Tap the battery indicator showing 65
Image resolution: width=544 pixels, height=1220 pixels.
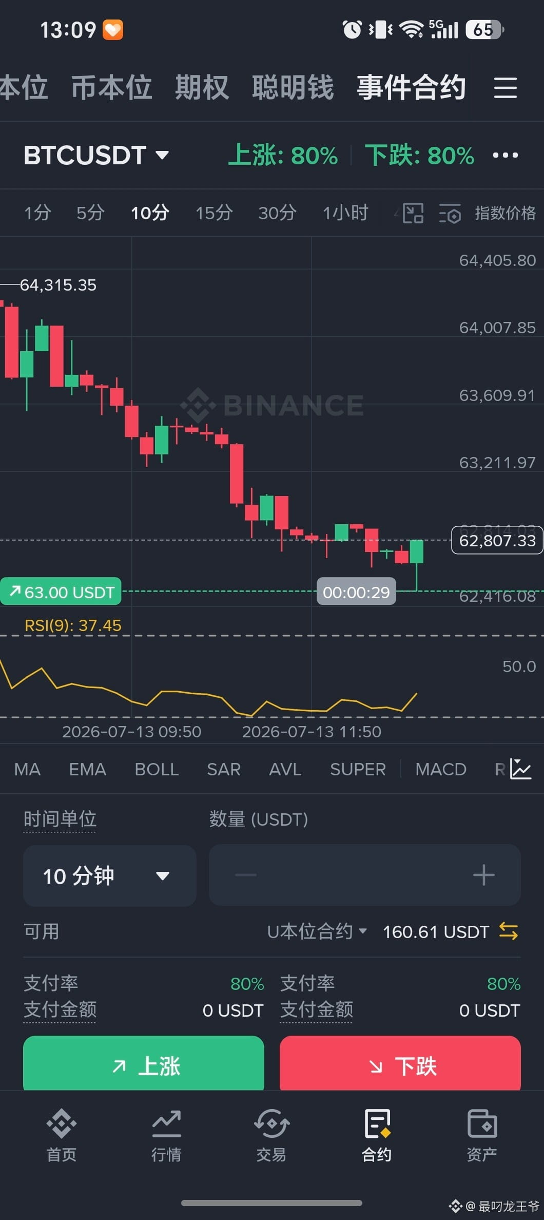click(484, 29)
